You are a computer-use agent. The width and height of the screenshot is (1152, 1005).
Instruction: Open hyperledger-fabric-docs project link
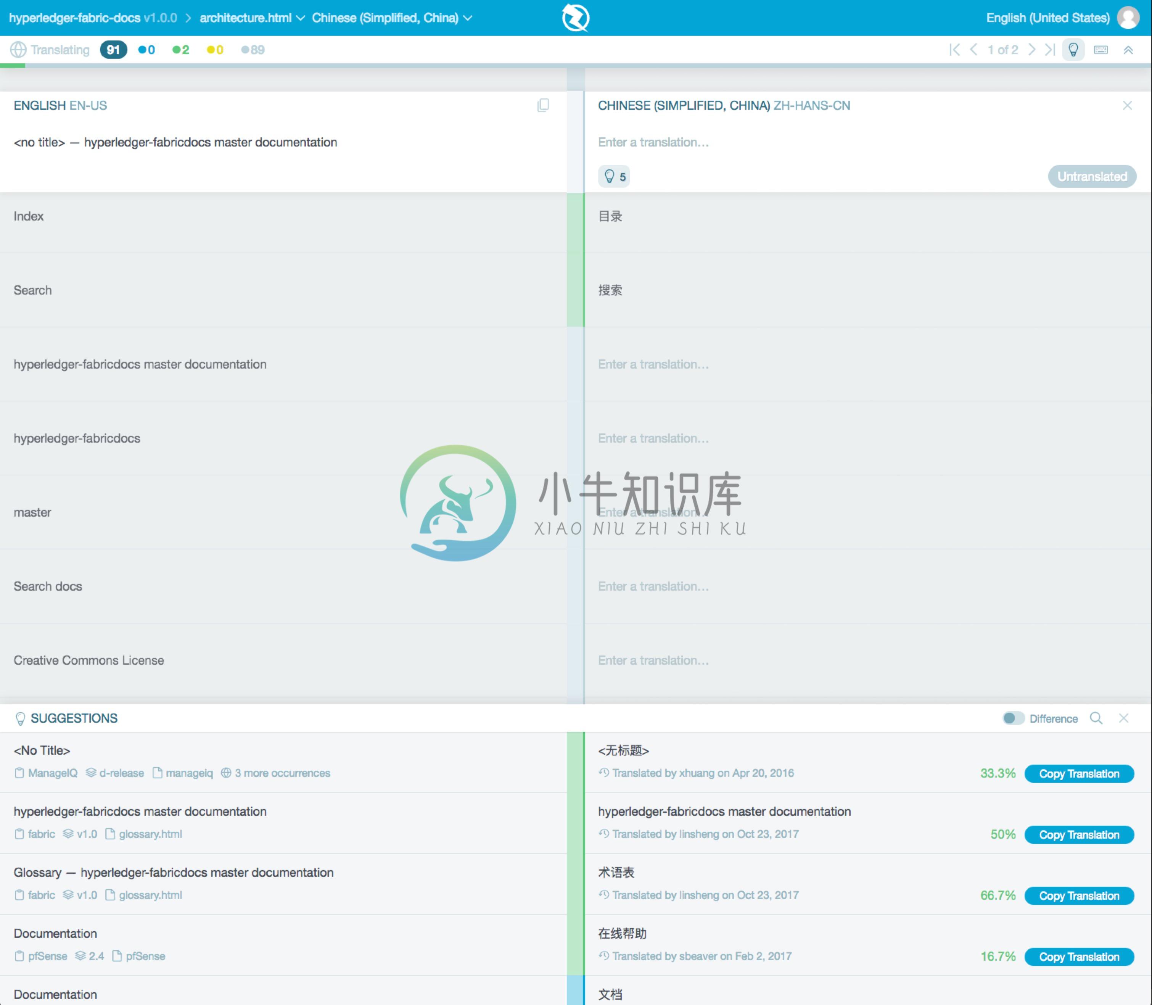point(74,18)
